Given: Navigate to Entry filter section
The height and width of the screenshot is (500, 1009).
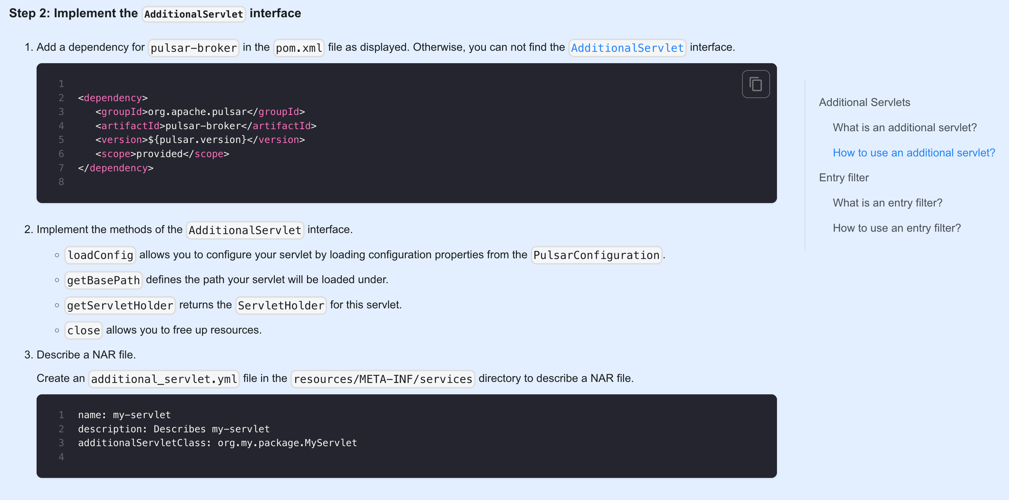Looking at the screenshot, I should (x=843, y=178).
